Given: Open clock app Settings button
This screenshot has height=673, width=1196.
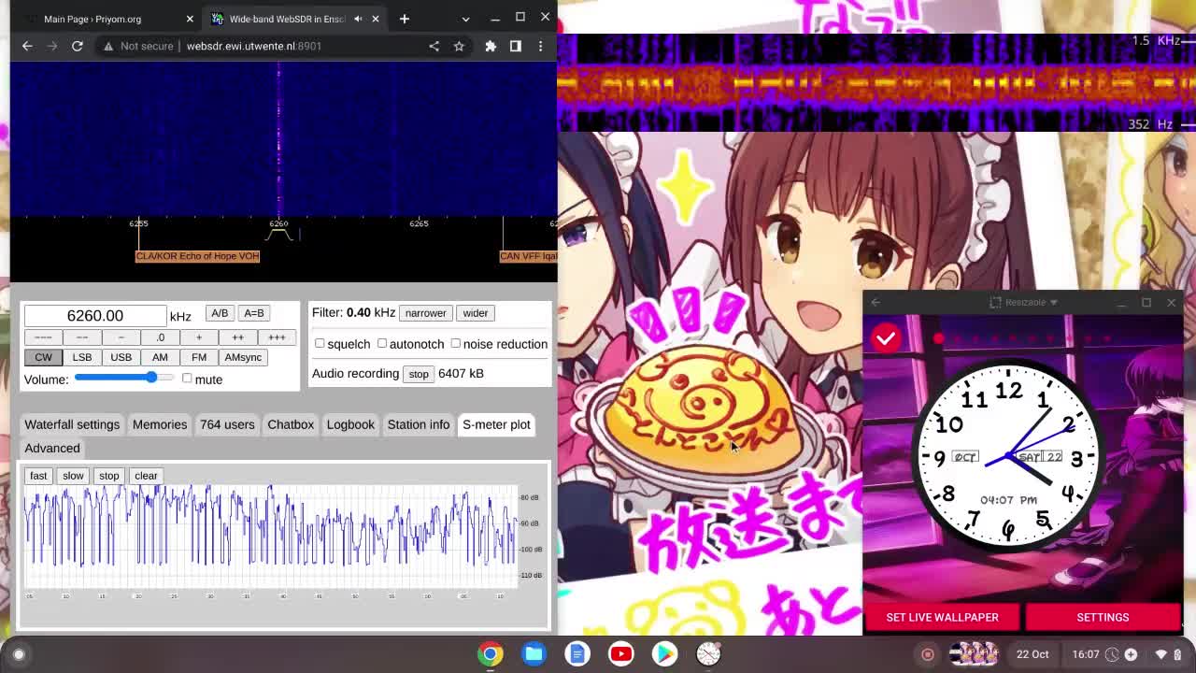Looking at the screenshot, I should (1103, 617).
